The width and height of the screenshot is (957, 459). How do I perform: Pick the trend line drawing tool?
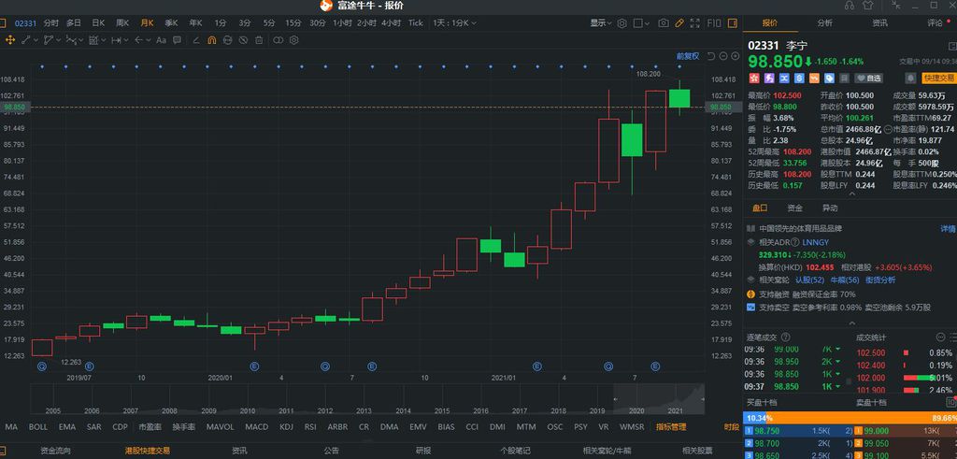26,40
